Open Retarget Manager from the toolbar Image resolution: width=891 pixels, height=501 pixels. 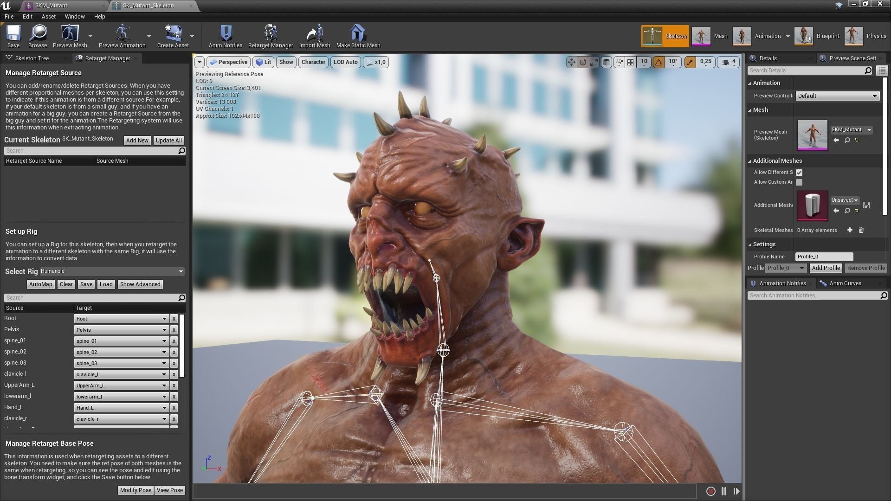click(271, 36)
